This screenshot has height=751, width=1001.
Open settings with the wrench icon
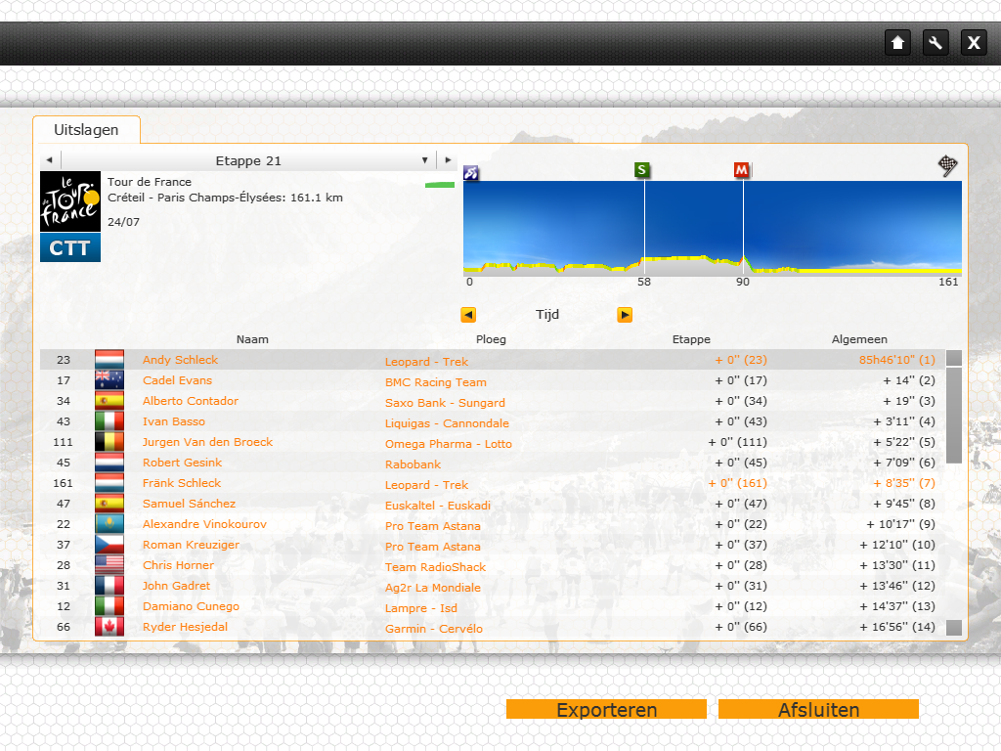(x=936, y=42)
